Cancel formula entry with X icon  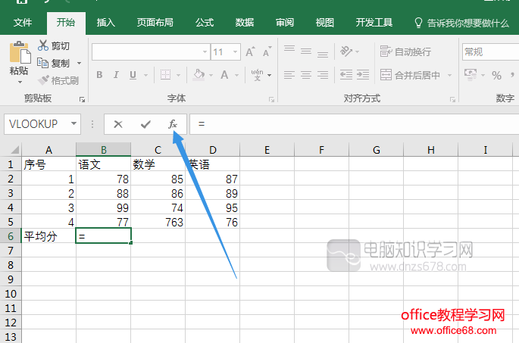118,124
